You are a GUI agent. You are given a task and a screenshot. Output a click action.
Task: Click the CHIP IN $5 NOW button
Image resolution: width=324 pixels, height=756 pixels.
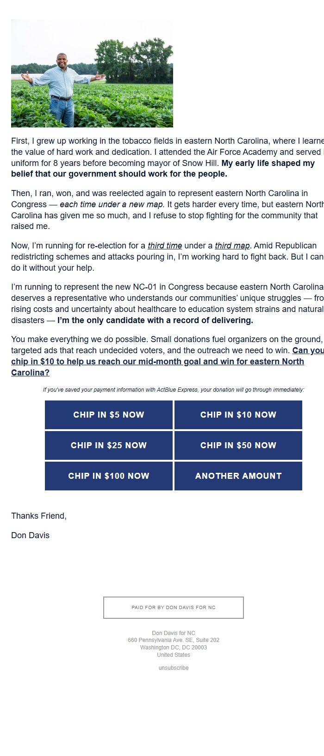pyautogui.click(x=108, y=415)
